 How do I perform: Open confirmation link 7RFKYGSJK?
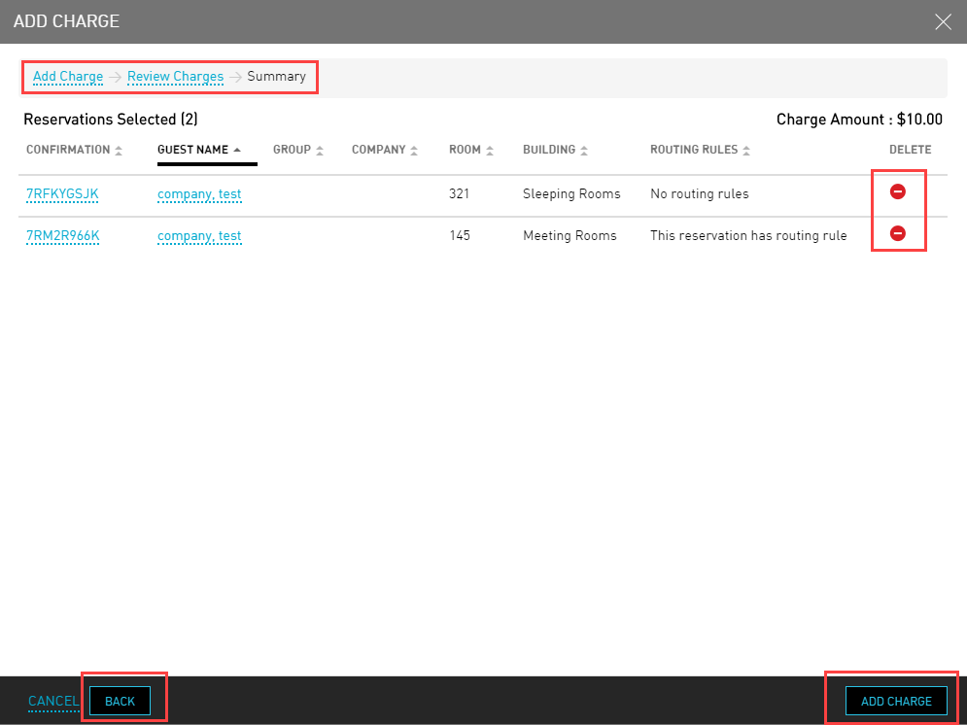tap(62, 194)
